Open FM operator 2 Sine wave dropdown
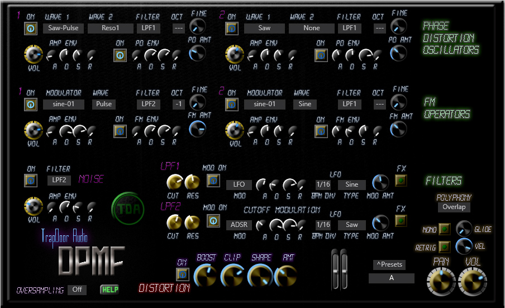Screen dimensions: 505x308 [304, 104]
